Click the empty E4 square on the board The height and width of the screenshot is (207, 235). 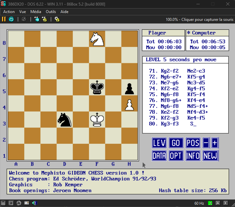[x=81, y=103]
